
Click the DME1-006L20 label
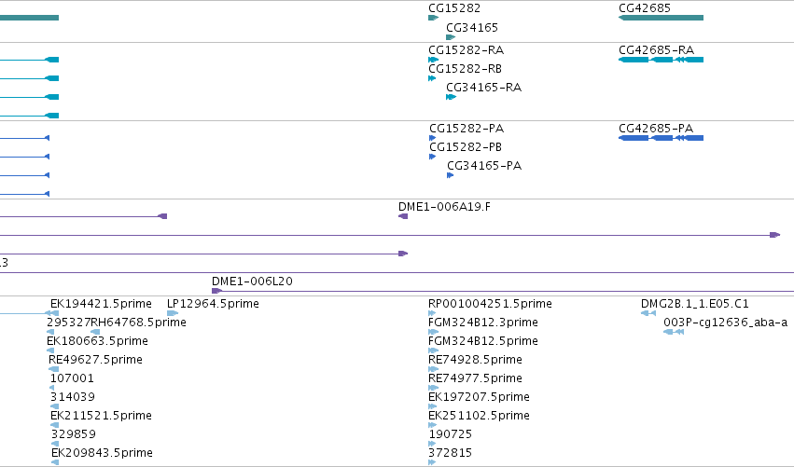[x=252, y=282]
